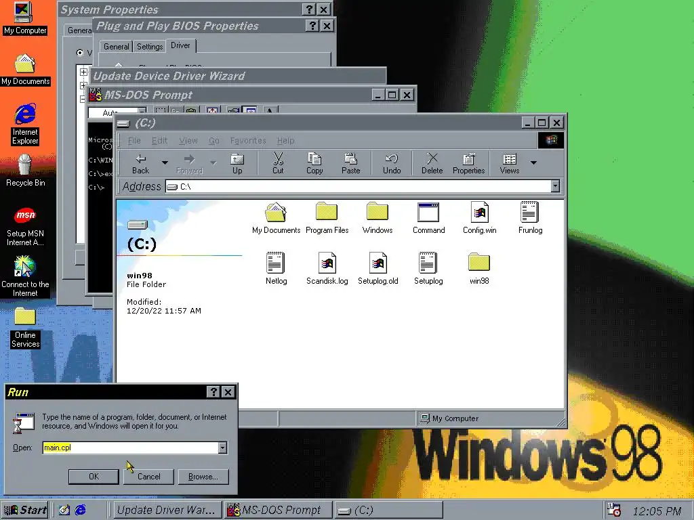Click the Delete toolbar button

click(x=432, y=164)
